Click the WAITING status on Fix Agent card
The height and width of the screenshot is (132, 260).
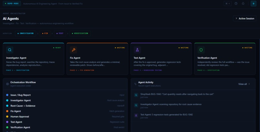point(120,48)
